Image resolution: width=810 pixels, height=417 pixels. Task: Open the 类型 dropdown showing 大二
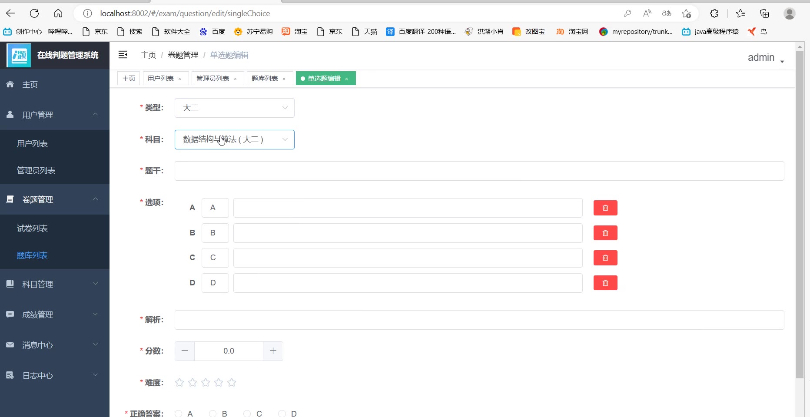(235, 108)
